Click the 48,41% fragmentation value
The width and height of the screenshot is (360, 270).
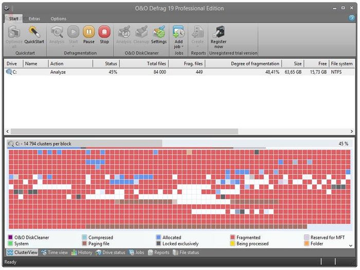pyautogui.click(x=272, y=72)
